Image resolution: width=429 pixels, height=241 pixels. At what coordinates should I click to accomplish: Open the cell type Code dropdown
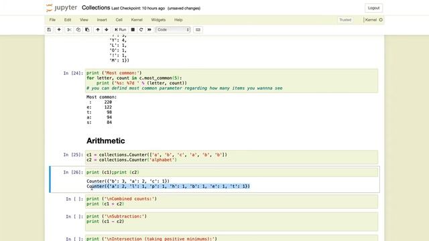(x=173, y=29)
